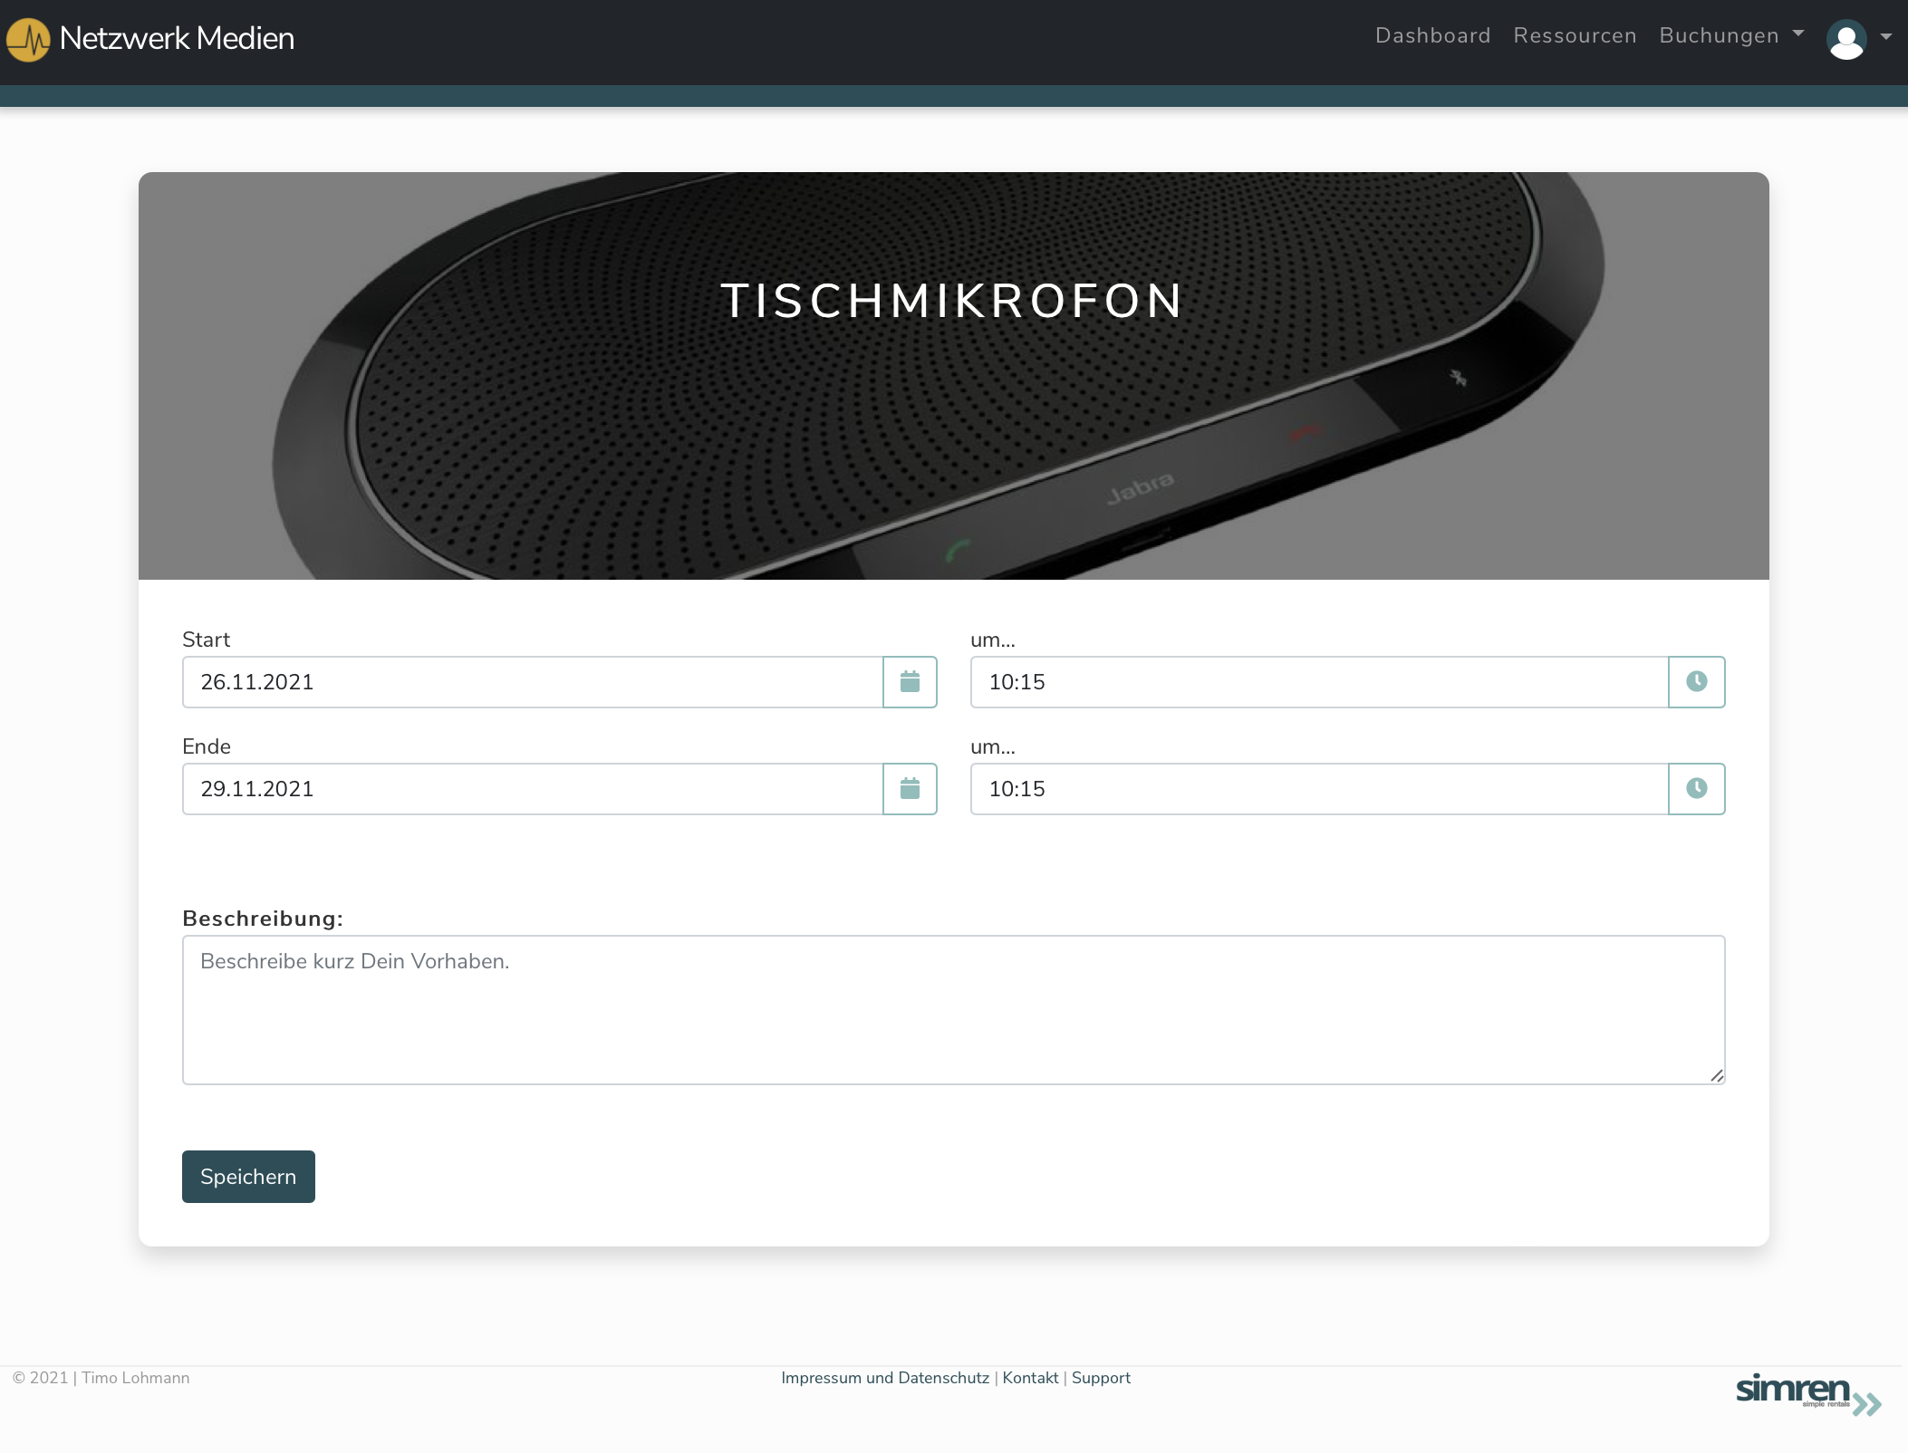
Task: Expand the user account dropdown caret
Action: [x=1886, y=37]
